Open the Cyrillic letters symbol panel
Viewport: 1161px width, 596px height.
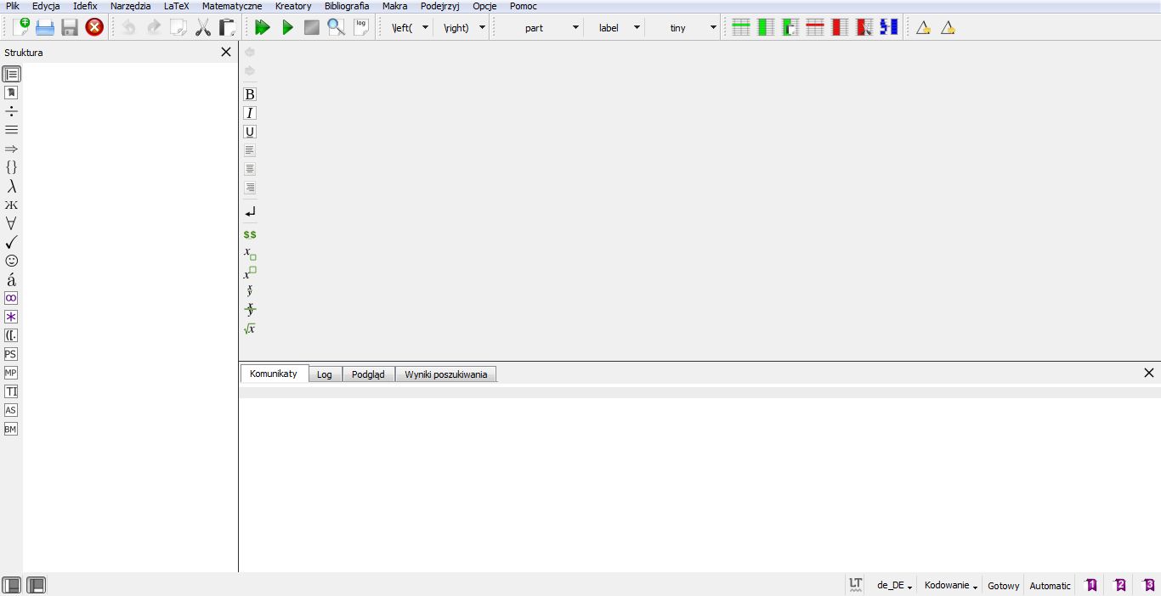[11, 205]
